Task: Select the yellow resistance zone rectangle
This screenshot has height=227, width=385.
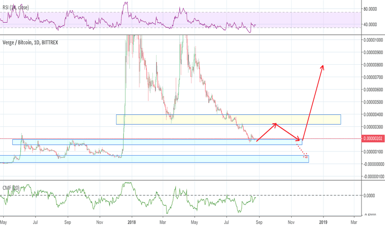Action: (228, 119)
